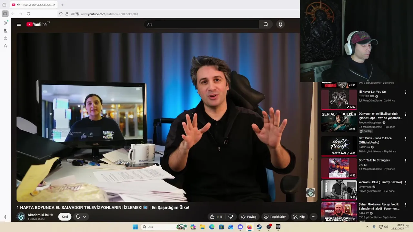Click the channel watermark on the video
Image resolution: width=413 pixels, height=232 pixels.
(x=310, y=192)
